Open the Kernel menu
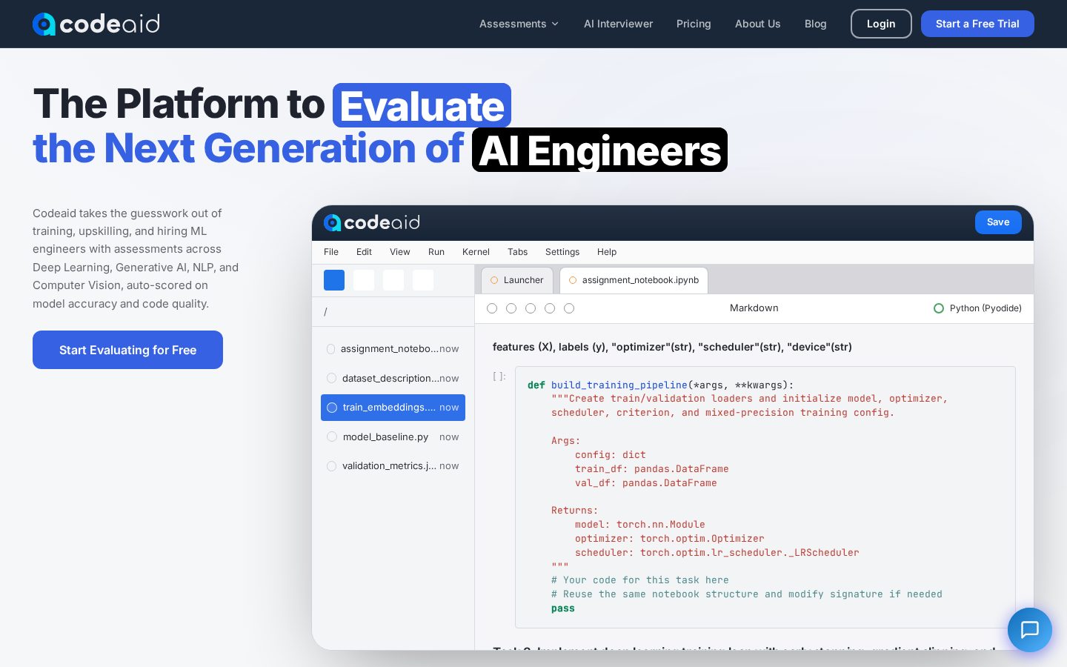 pyautogui.click(x=476, y=252)
